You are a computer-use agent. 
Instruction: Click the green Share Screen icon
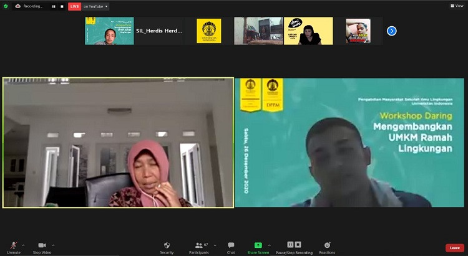258,245
